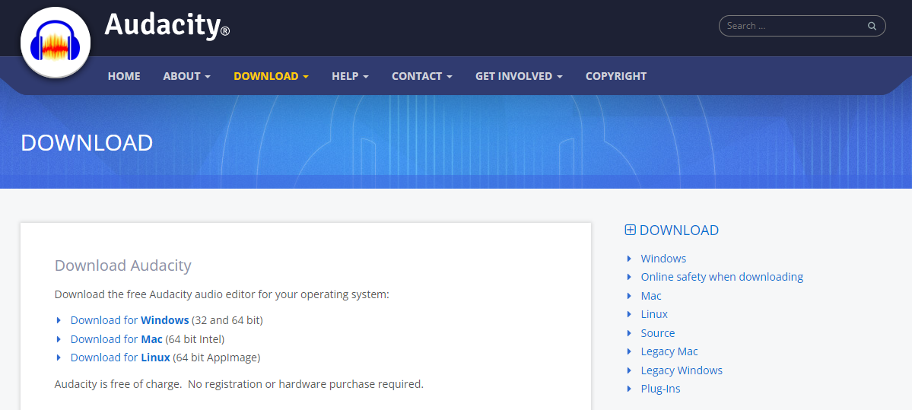The image size is (912, 410).
Task: Open the GET INVOLVED dropdown menu
Action: (519, 76)
